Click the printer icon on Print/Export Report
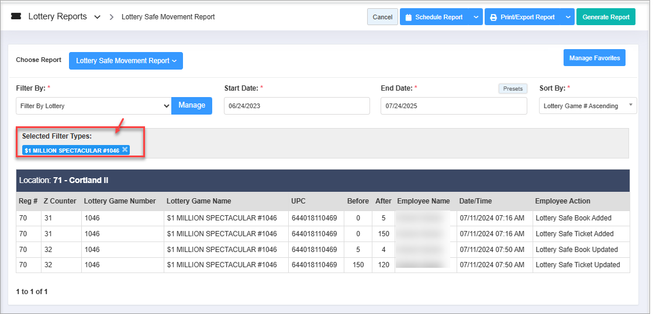Viewport: 653px width, 314px height. coord(493,18)
